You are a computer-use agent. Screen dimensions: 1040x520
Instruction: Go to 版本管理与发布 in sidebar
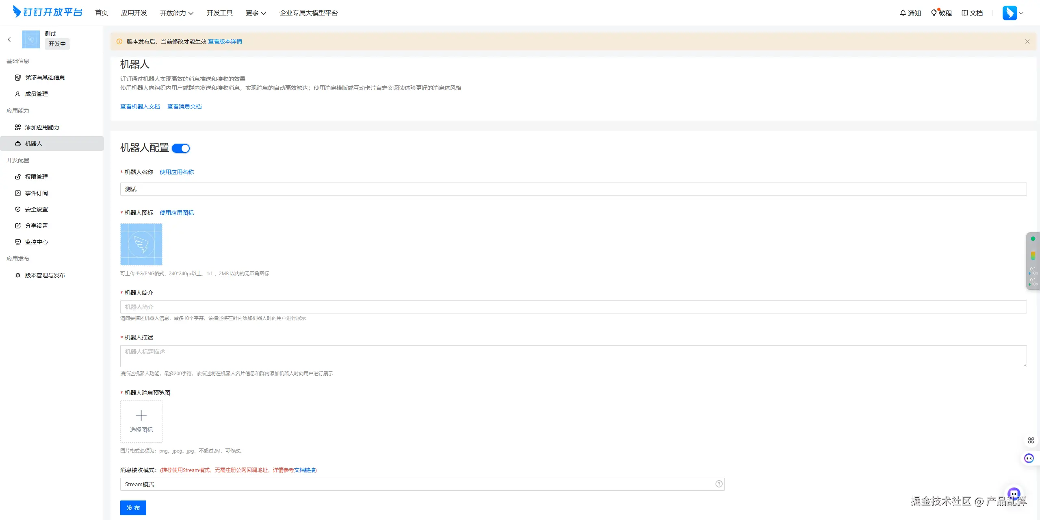pyautogui.click(x=45, y=275)
